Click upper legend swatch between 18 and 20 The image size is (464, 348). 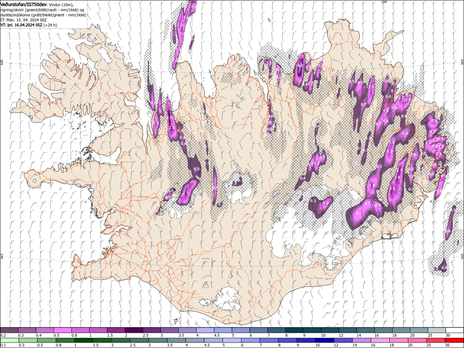[401, 330]
